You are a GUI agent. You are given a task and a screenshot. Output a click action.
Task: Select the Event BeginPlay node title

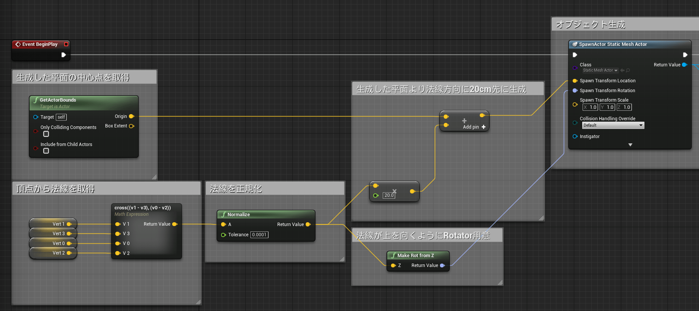click(x=40, y=44)
